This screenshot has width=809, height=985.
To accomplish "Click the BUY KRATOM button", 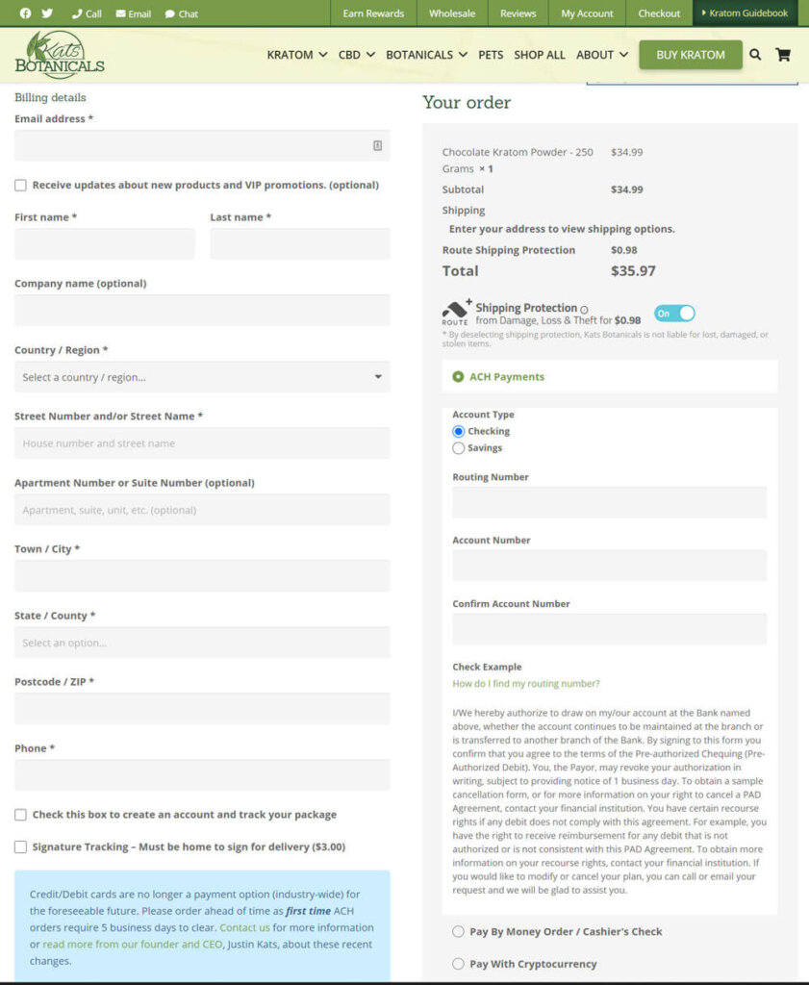I will coord(691,55).
